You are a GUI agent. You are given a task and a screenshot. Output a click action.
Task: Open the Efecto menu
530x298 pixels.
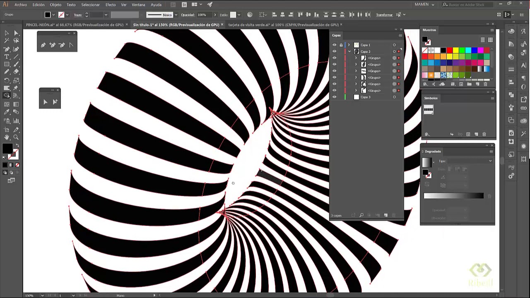pyautogui.click(x=111, y=5)
